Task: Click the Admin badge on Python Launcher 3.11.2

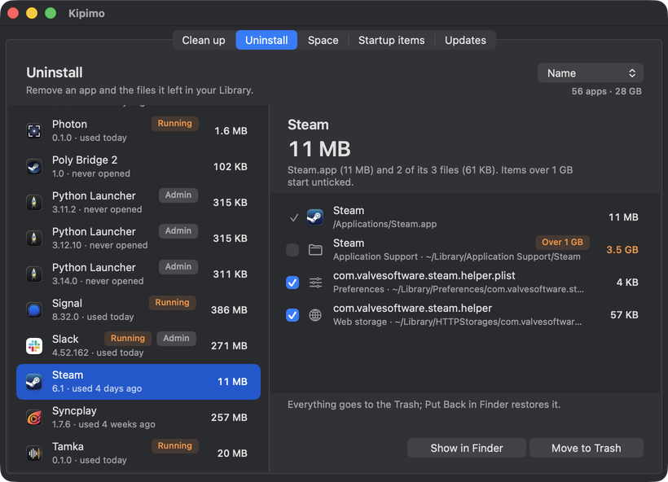Action: pos(178,195)
